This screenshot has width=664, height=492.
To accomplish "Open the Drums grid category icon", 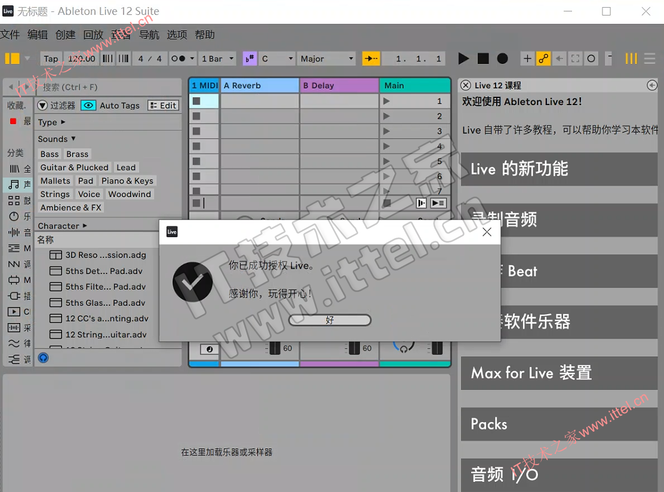I will tap(14, 201).
